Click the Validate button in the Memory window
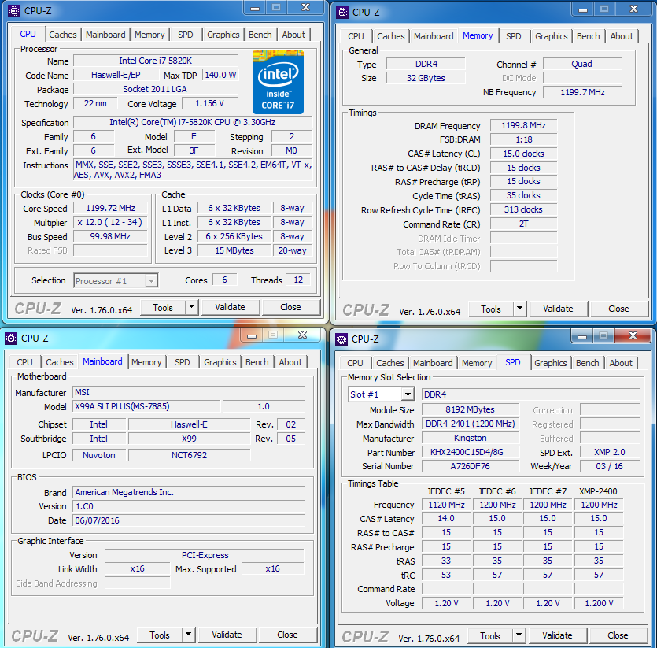Viewport: 657px width, 648px height. click(558, 309)
